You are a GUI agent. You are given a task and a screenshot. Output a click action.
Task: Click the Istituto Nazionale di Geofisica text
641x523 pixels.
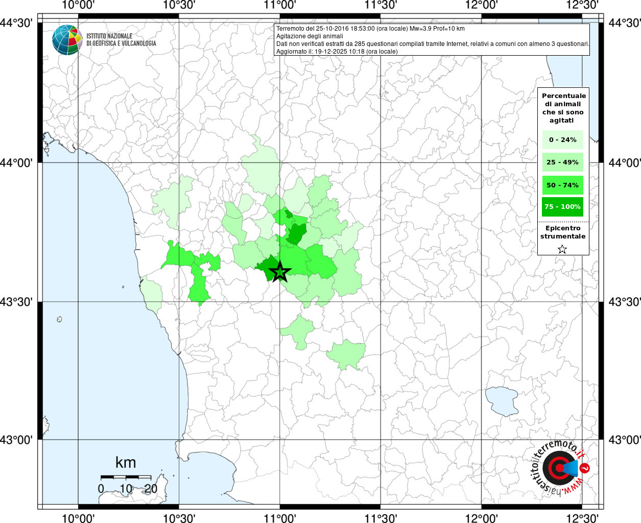click(121, 40)
